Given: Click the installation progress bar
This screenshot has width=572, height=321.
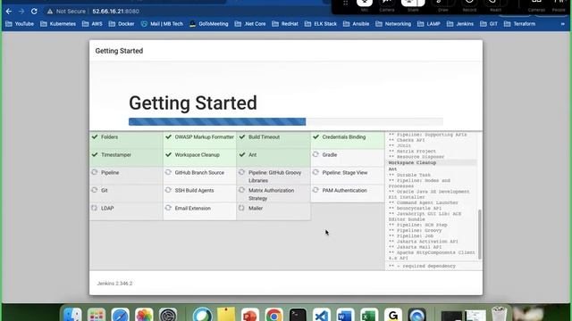Looking at the screenshot, I should [286, 121].
